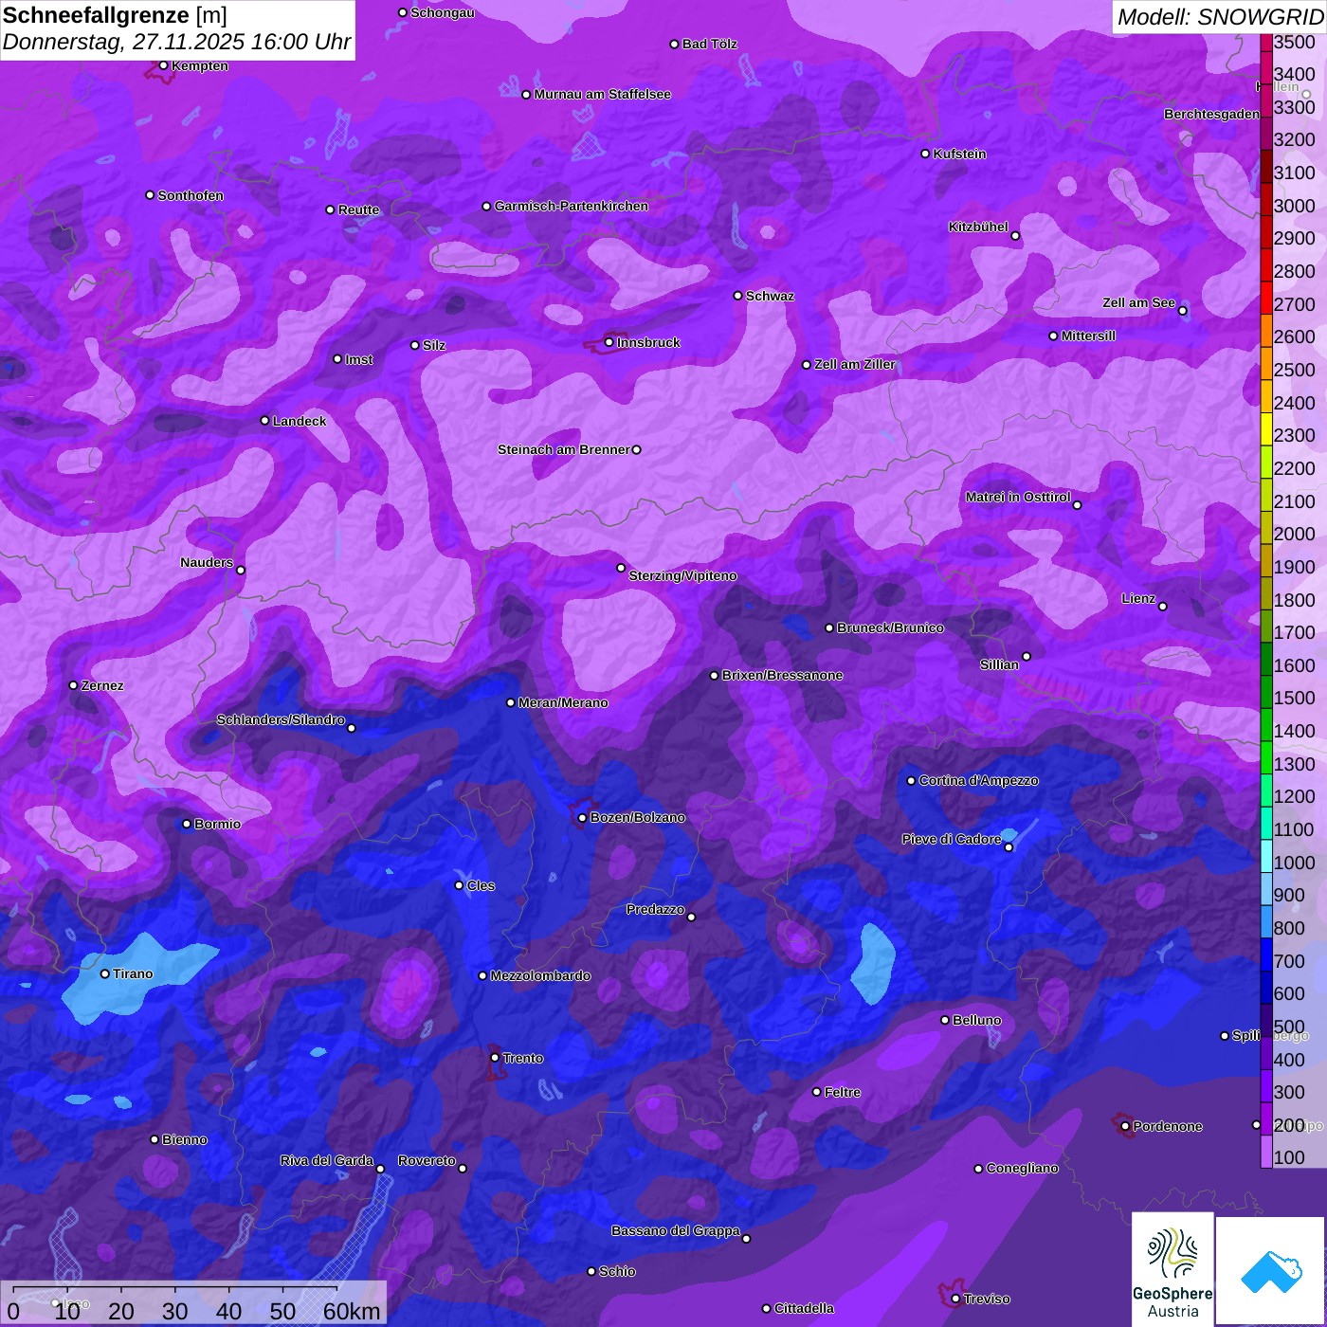Click the Rovereto label
Viewport: 1327px width, 1327px height.
427,1160
